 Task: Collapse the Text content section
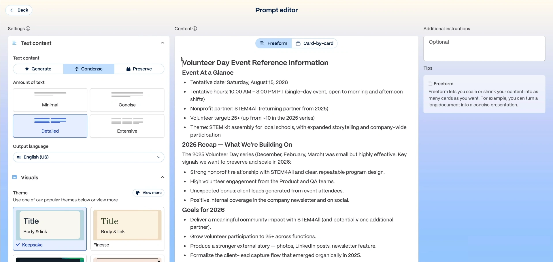(163, 43)
